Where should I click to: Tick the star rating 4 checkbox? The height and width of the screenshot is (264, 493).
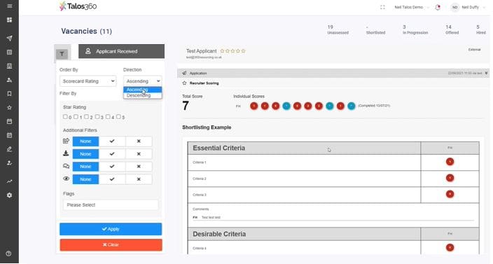[108, 117]
